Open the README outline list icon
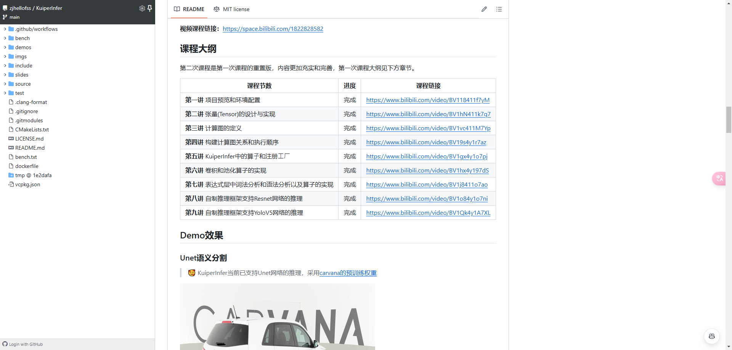Viewport: 732px width, 350px height. (x=499, y=9)
